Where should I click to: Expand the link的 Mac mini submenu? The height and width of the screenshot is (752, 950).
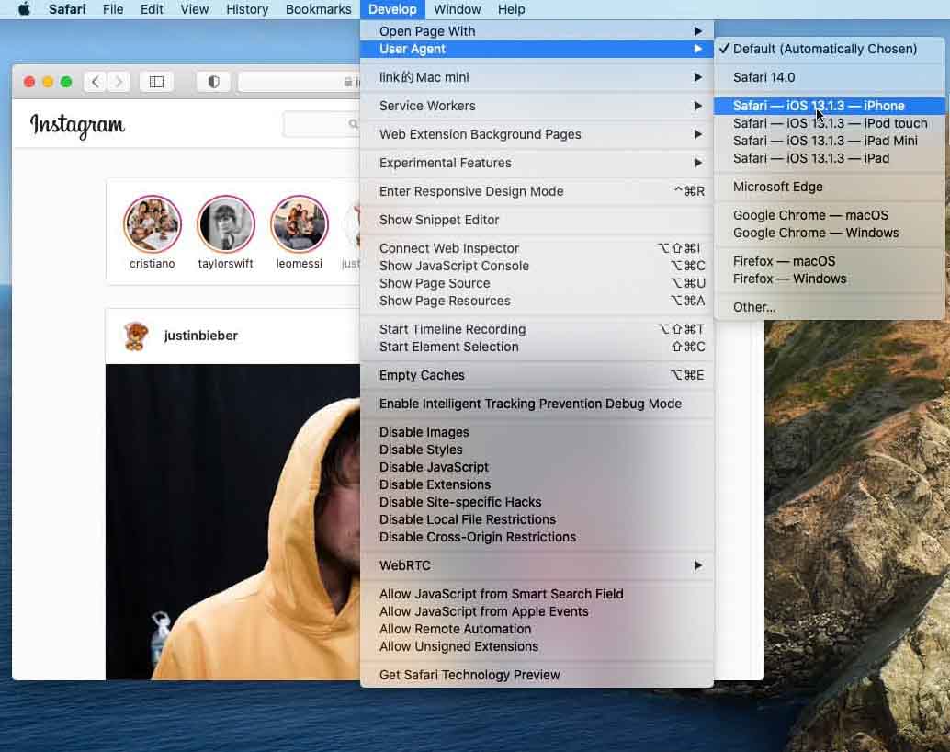click(537, 77)
